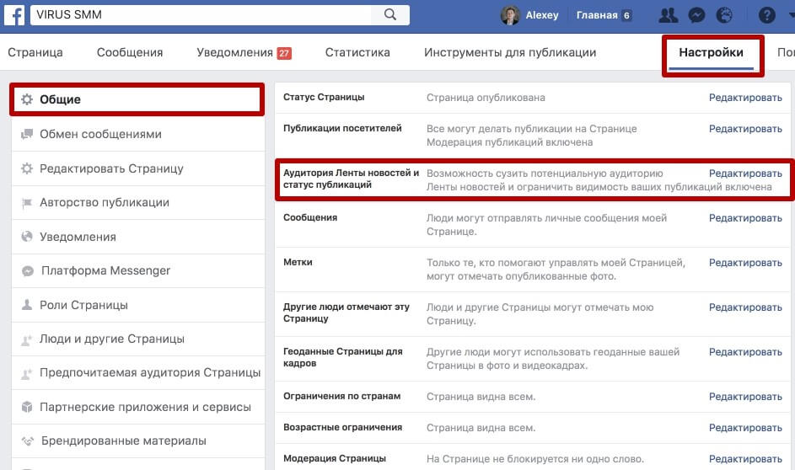
Task: Click the Статус Страницы label
Action: pyautogui.click(x=324, y=97)
